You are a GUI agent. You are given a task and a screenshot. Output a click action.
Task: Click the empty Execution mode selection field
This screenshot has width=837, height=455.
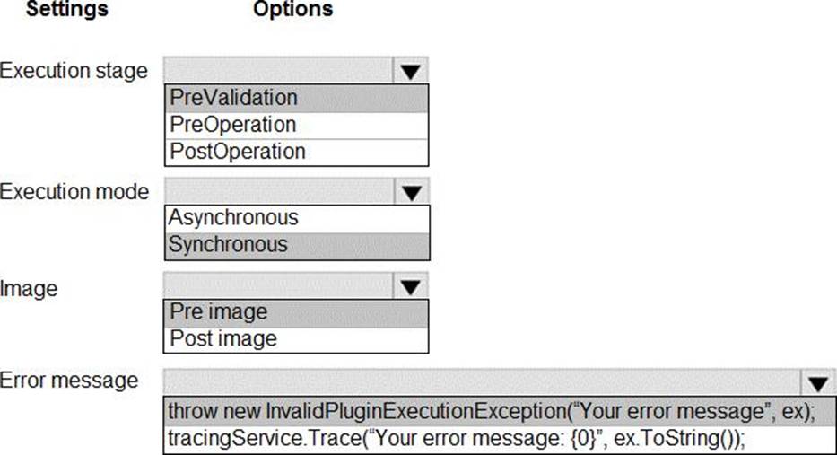click(x=278, y=192)
